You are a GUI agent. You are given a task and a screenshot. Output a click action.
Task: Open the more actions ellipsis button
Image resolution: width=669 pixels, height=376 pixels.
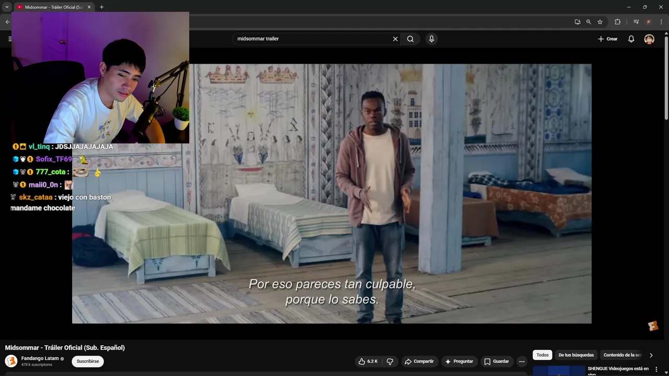[522, 361]
